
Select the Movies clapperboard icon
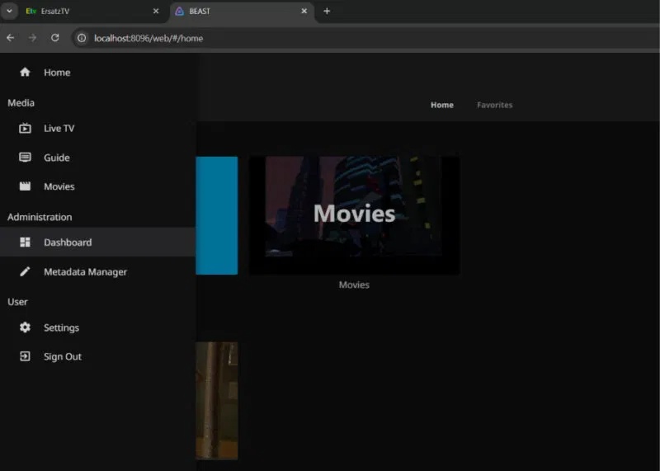click(x=25, y=186)
